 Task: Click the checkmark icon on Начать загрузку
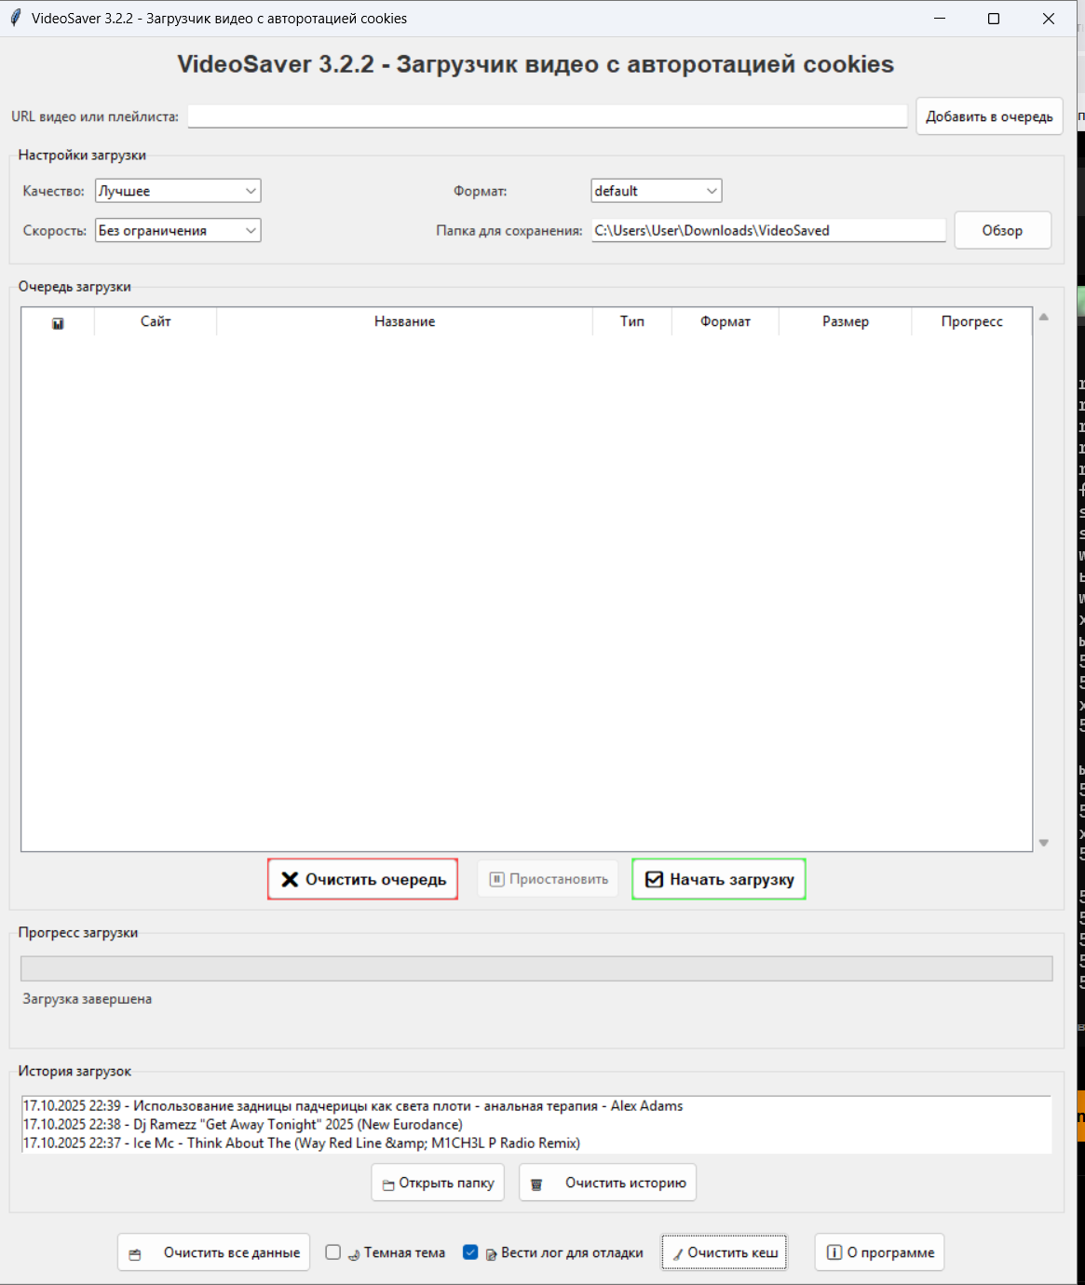(x=654, y=880)
